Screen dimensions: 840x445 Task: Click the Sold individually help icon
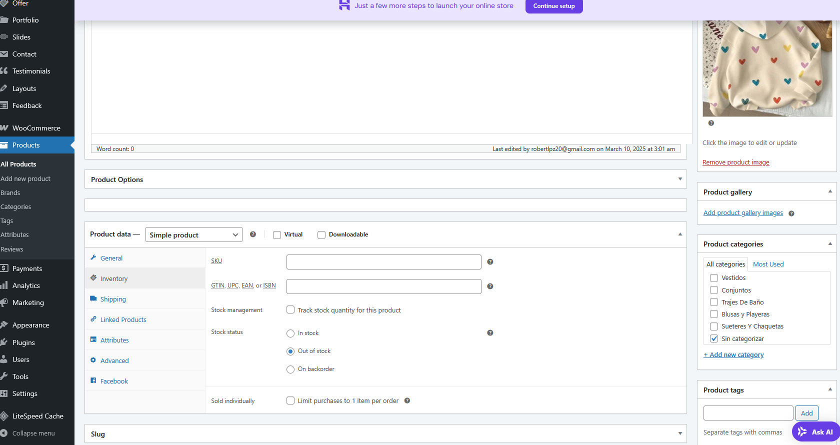tap(407, 400)
